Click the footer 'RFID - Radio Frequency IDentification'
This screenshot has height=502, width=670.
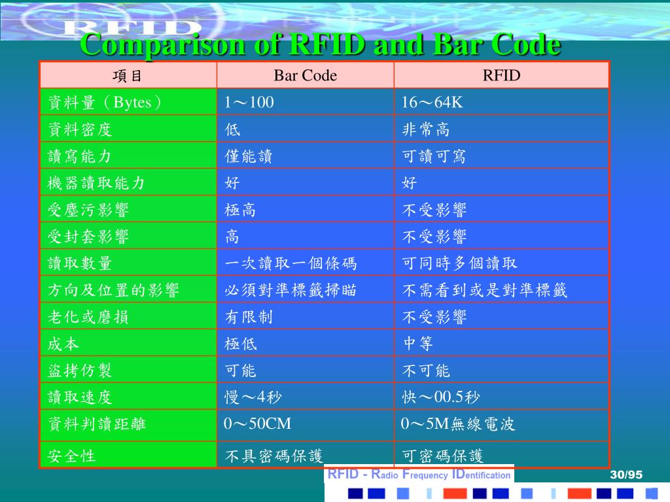(x=419, y=475)
